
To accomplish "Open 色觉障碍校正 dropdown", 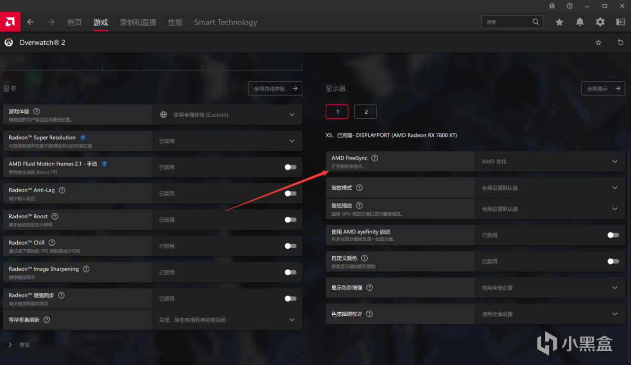I will pos(550,314).
